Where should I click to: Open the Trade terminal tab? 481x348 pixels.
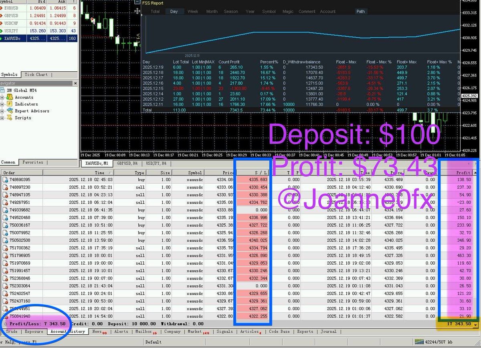[11, 332]
